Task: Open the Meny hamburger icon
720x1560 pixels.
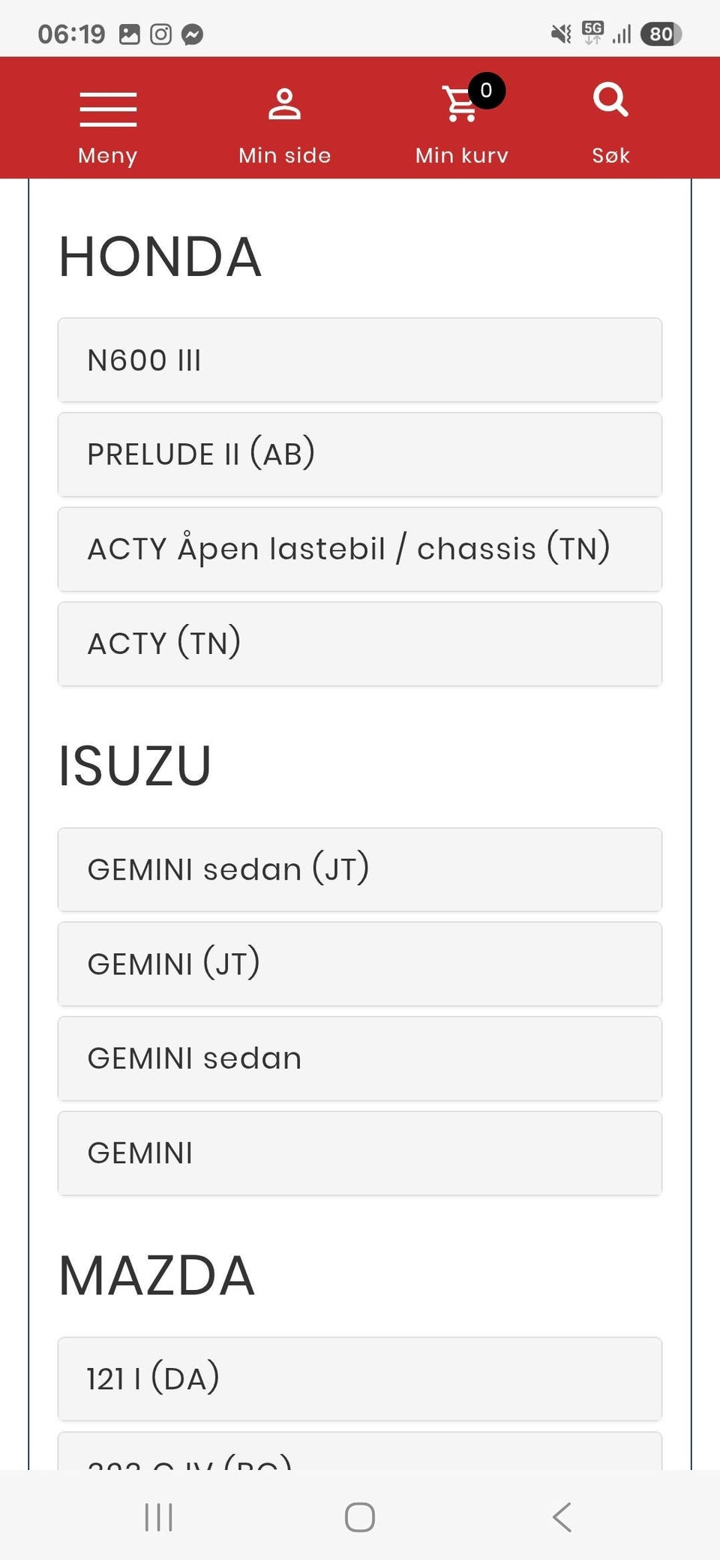Action: pos(108,109)
